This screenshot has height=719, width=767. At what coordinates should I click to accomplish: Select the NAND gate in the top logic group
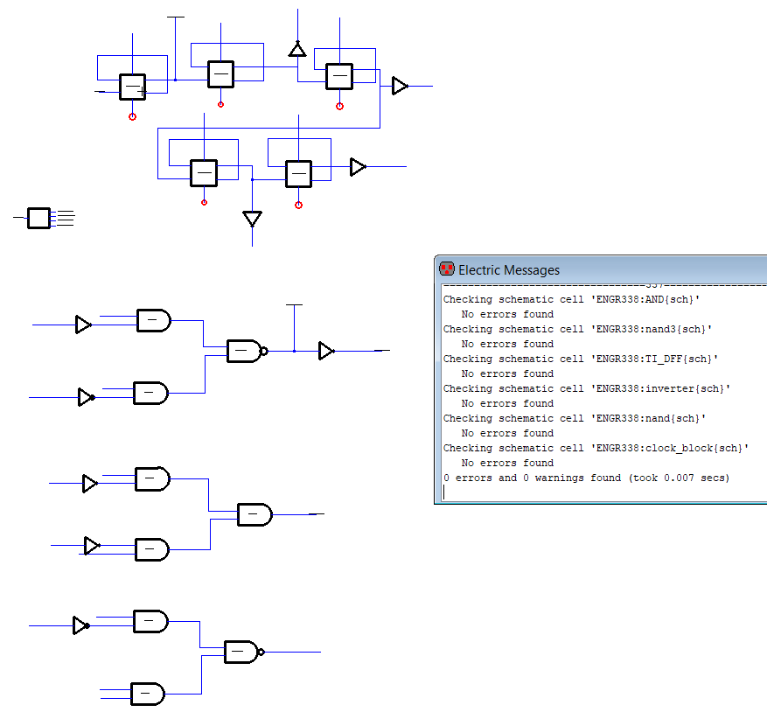(x=245, y=352)
